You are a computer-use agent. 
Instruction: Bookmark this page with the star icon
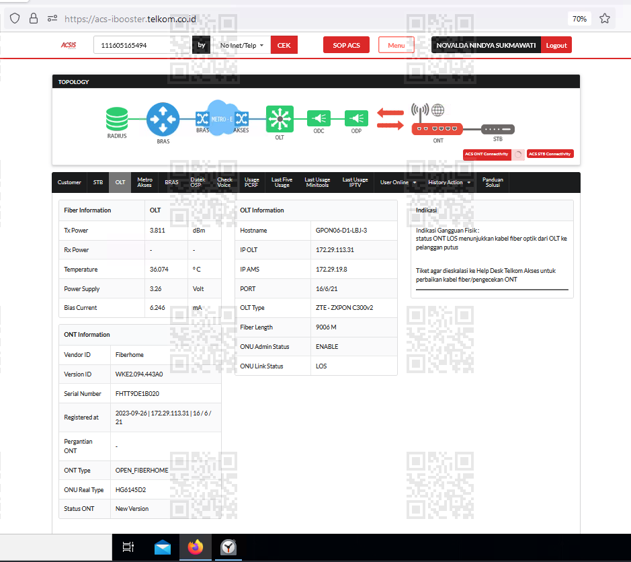[604, 19]
